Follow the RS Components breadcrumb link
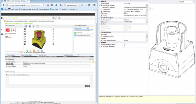 [x=9, y=21]
